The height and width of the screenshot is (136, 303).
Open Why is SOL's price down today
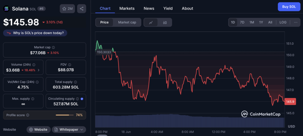[35, 33]
